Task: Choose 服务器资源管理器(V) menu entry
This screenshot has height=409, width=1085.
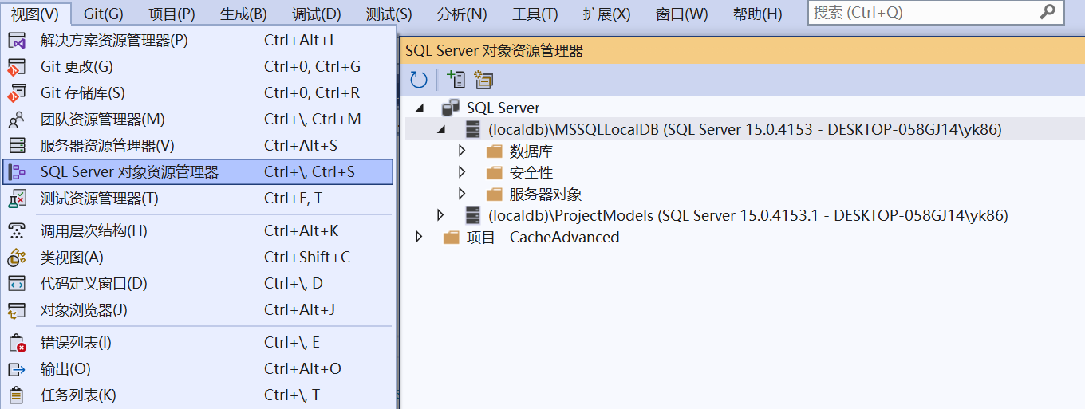Action: pos(198,145)
